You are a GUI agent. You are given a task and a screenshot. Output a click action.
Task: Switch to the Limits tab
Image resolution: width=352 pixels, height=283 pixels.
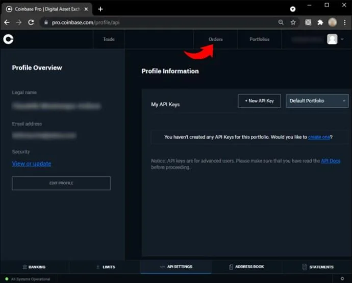(x=106, y=267)
